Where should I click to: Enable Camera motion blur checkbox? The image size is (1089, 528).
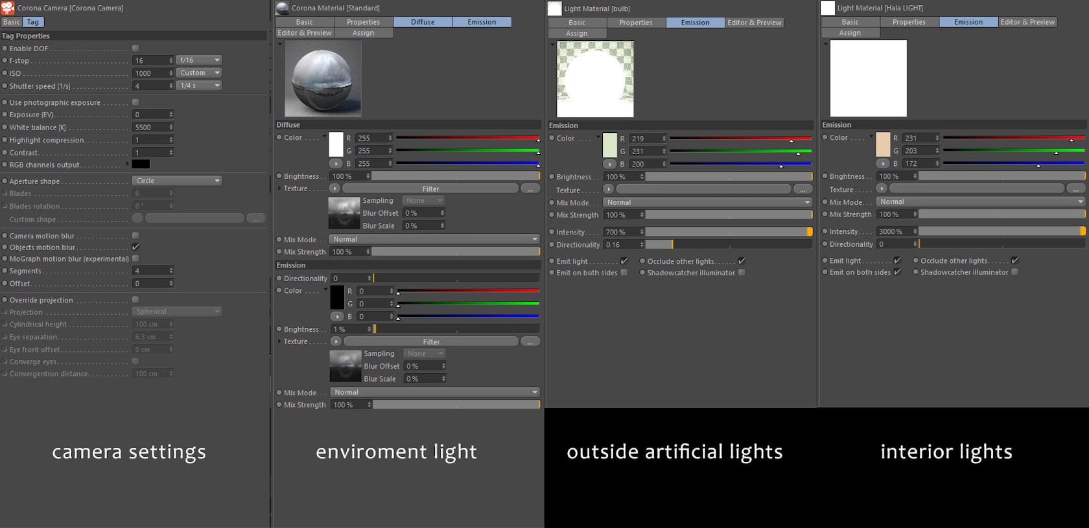click(x=135, y=236)
